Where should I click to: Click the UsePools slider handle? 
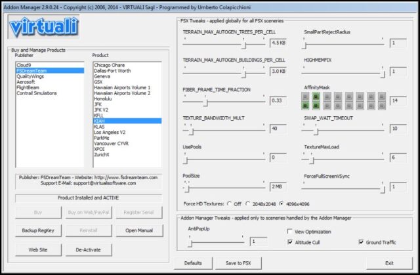pos(185,160)
